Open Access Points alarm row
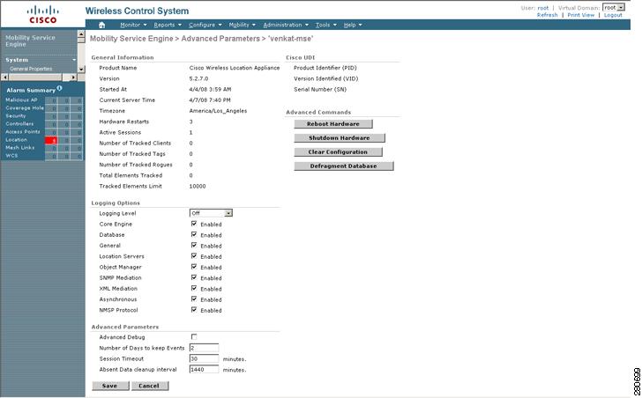Viewport: 642px width, 398px height. pyautogui.click(x=23, y=132)
